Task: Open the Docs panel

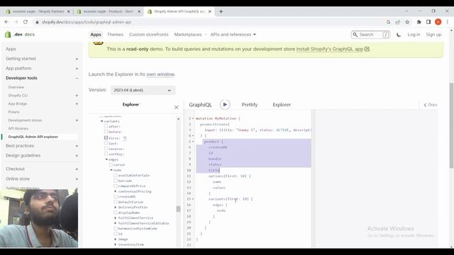Action: 431,105
